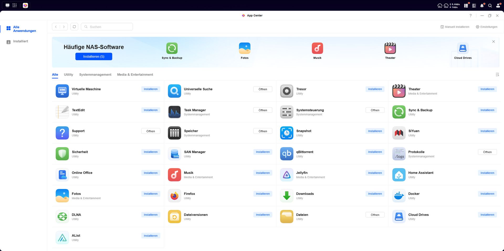Click the Docker whale icon
Image resolution: width=504 pixels, height=251 pixels.
click(399, 196)
